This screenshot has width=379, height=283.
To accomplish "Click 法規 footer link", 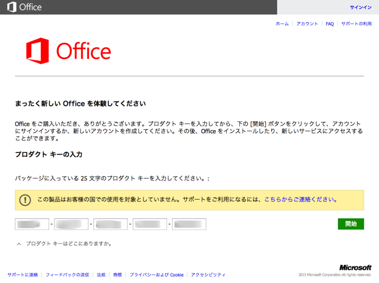I will pos(101,275).
